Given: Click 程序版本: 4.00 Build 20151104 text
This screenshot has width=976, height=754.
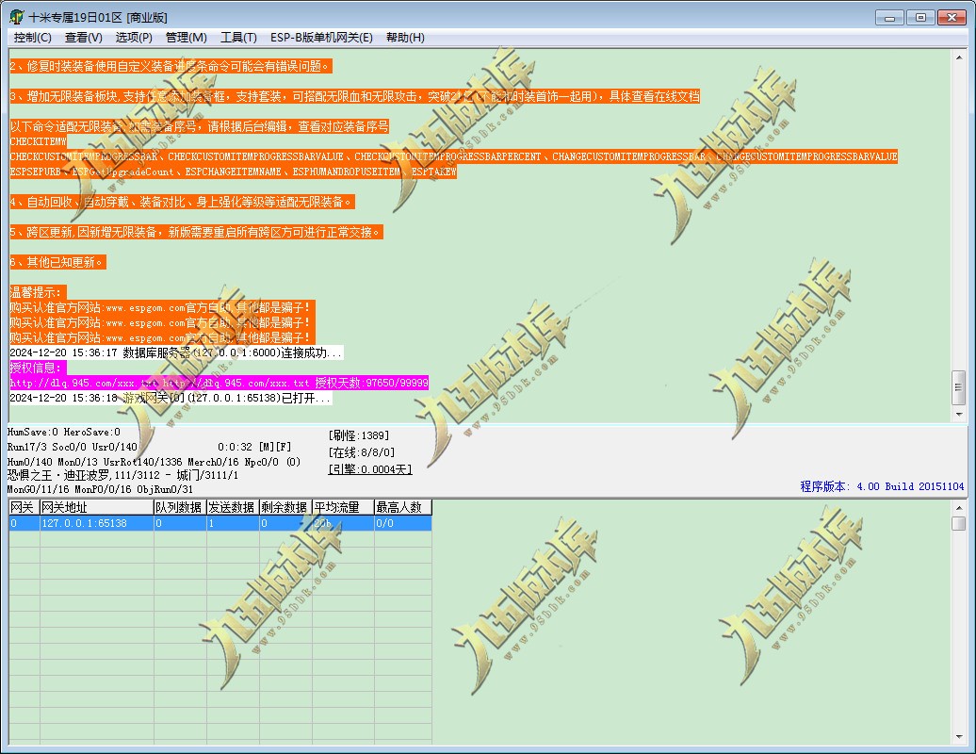Looking at the screenshot, I should pyautogui.click(x=882, y=486).
